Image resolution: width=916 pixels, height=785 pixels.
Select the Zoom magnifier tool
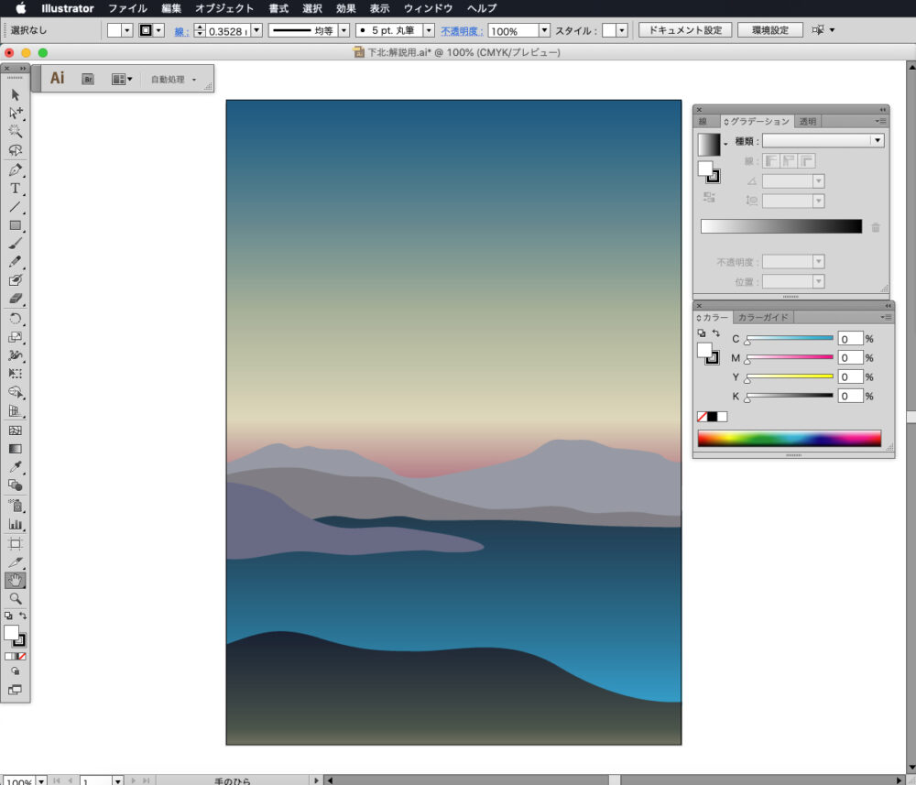click(x=16, y=598)
